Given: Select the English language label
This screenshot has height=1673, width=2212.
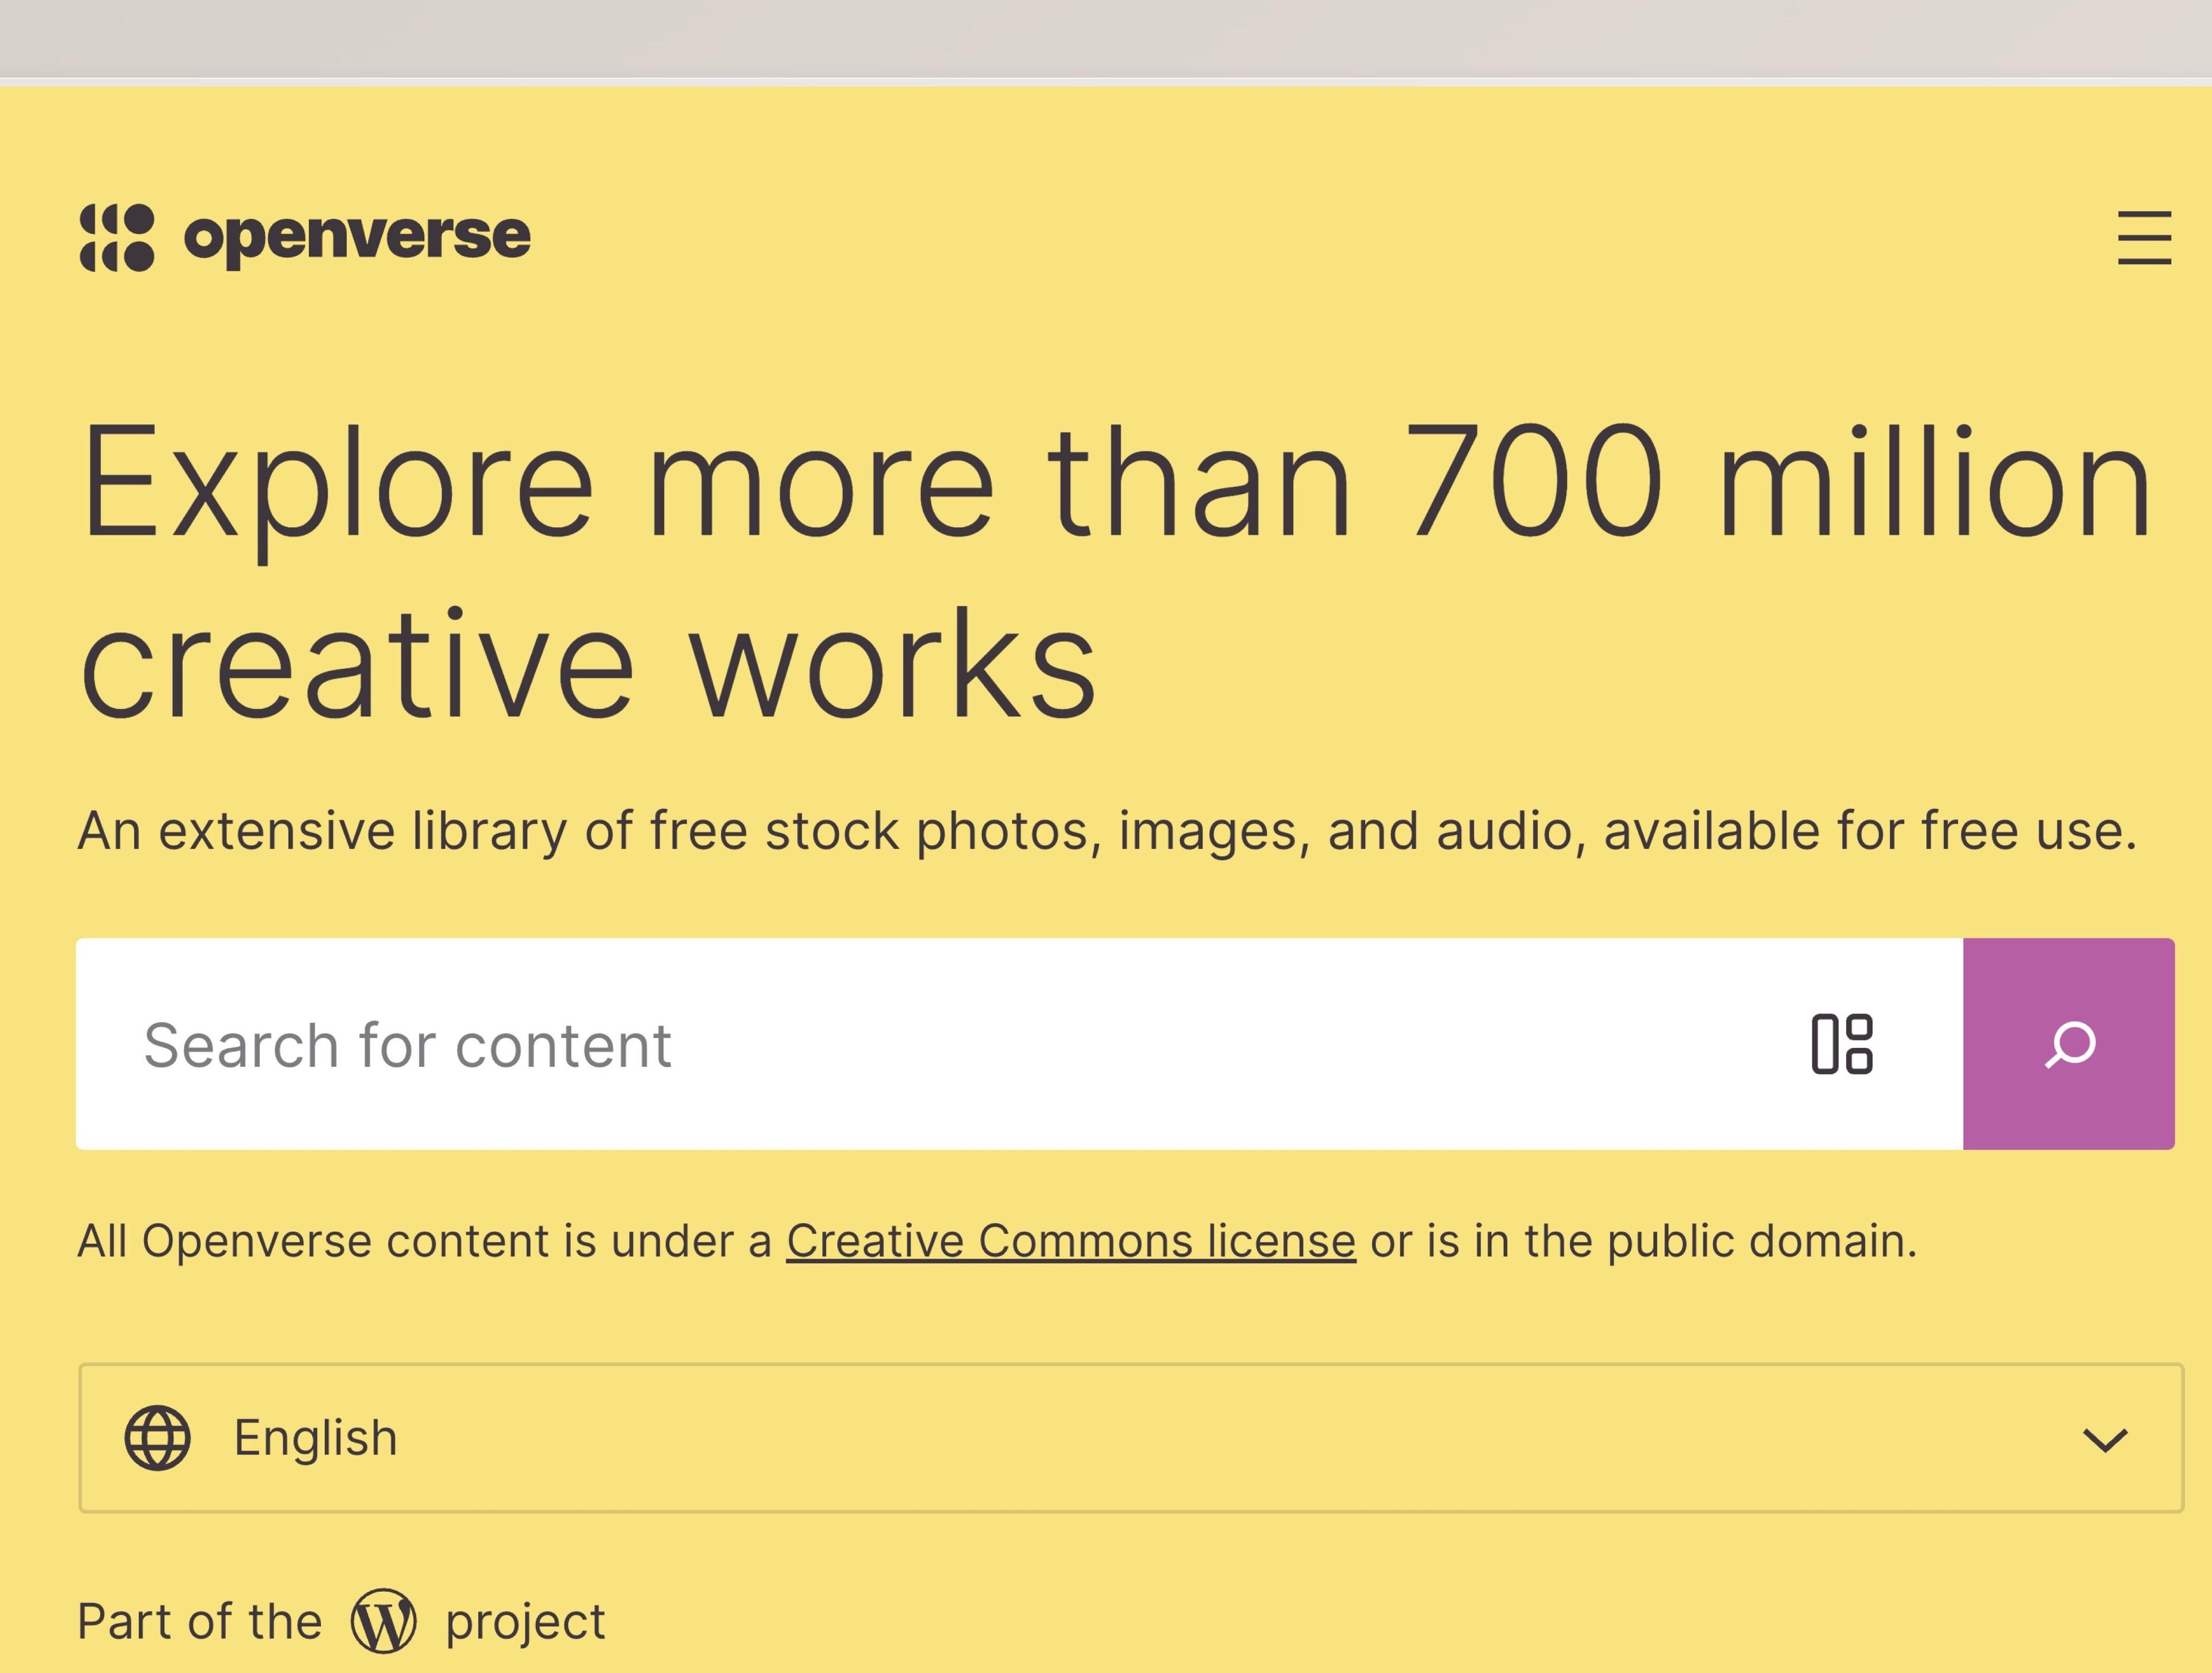Looking at the screenshot, I should coord(315,1438).
